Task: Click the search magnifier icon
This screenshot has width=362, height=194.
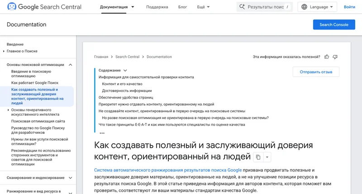Action: pos(242,7)
